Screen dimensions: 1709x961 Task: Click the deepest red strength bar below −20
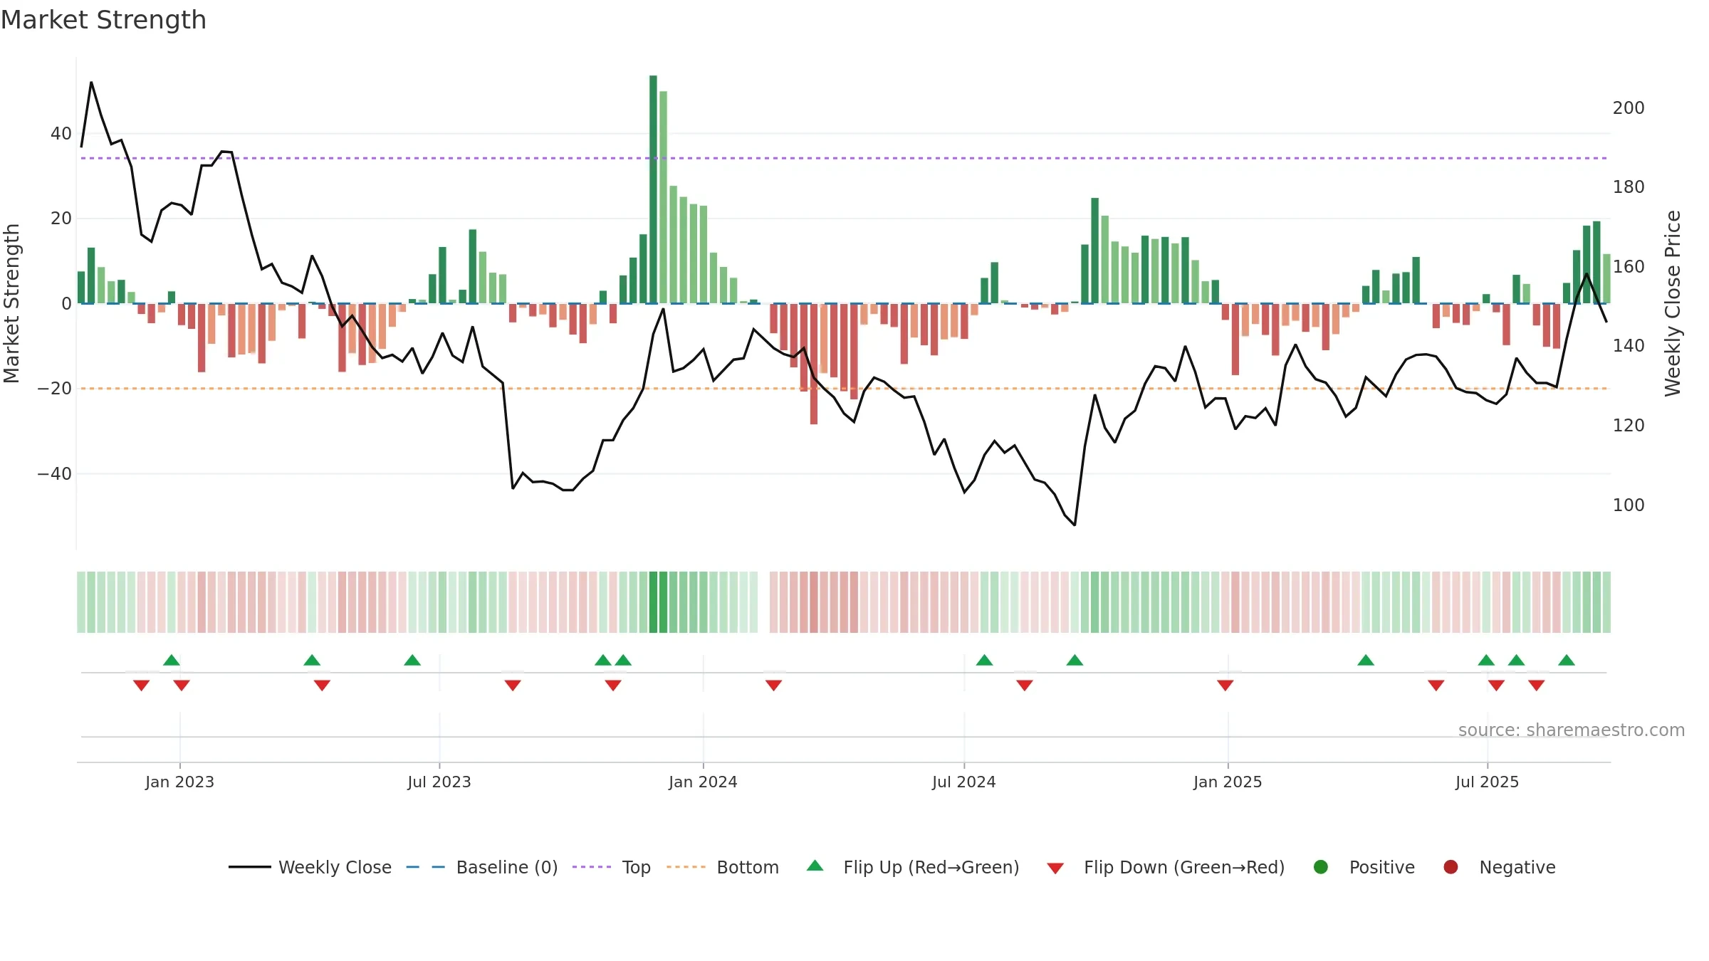tap(814, 364)
